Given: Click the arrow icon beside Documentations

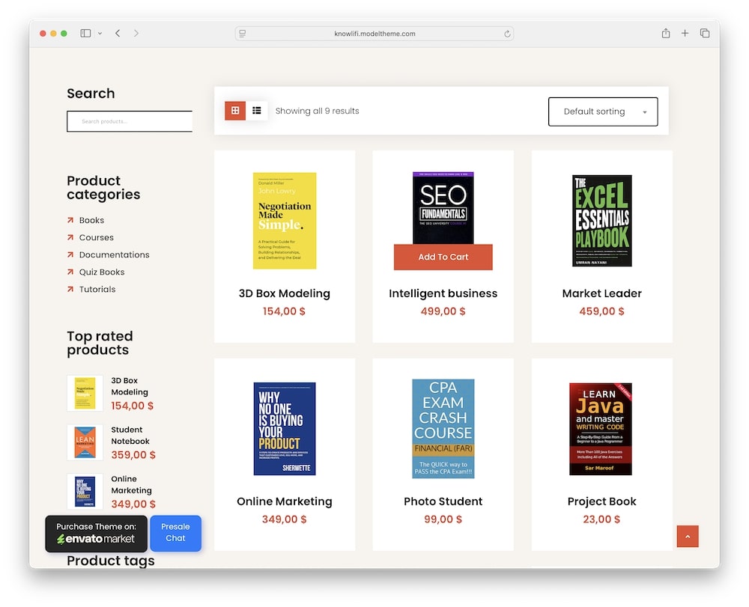Looking at the screenshot, I should [70, 254].
